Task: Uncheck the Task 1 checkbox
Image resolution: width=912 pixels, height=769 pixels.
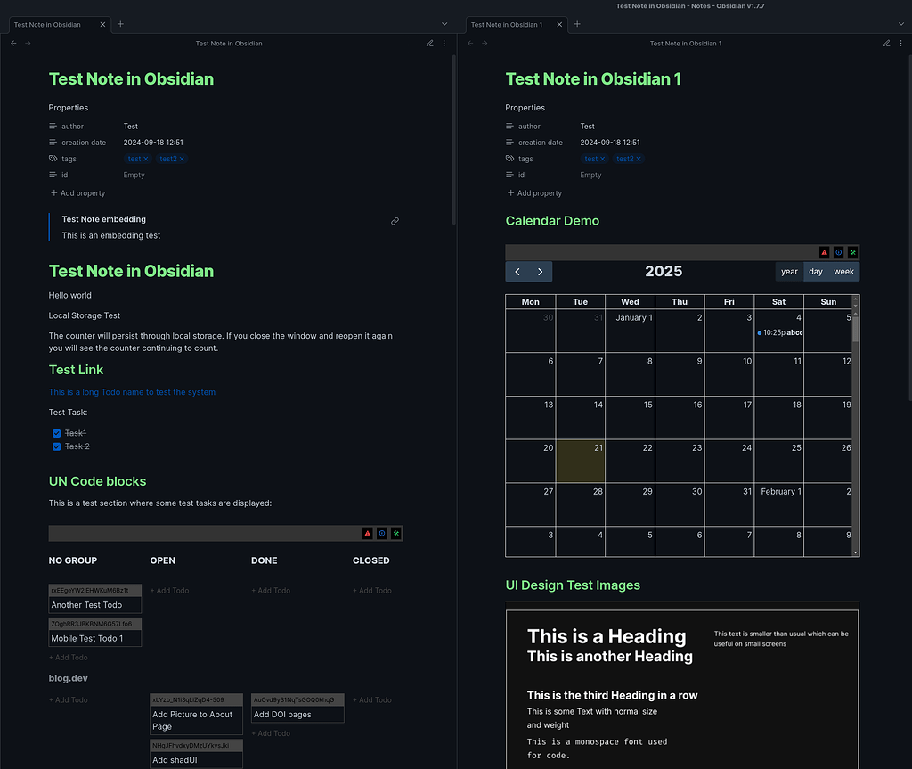Action: click(x=55, y=432)
